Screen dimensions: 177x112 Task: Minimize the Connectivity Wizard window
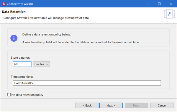point(148,4)
